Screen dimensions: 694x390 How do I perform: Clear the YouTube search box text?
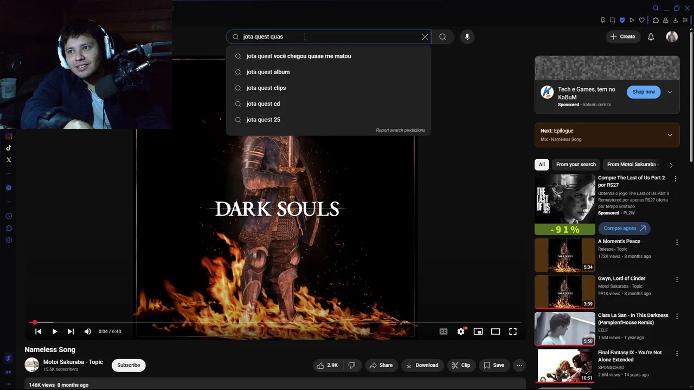click(425, 37)
